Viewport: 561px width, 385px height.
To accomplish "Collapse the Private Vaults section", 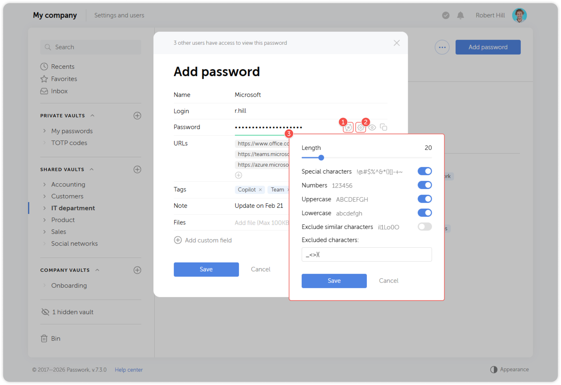I will 92,116.
